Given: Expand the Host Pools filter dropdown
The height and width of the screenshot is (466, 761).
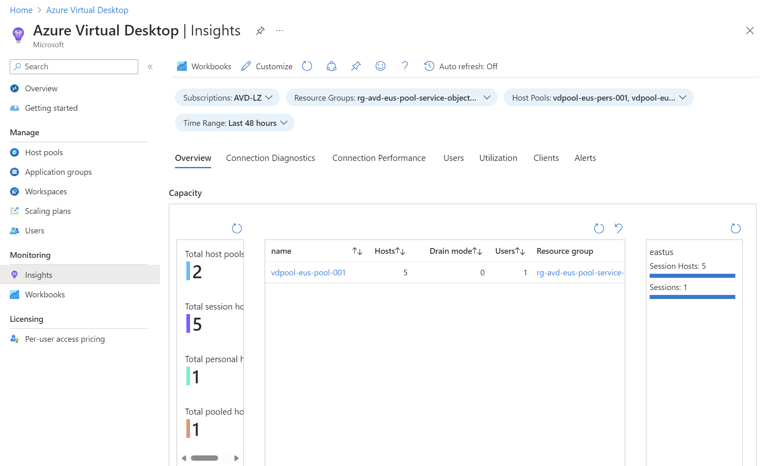Looking at the screenshot, I should 598,98.
